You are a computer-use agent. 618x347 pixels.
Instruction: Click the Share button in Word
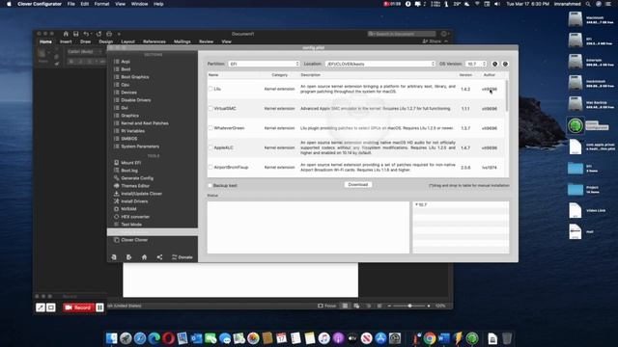pyautogui.click(x=432, y=41)
